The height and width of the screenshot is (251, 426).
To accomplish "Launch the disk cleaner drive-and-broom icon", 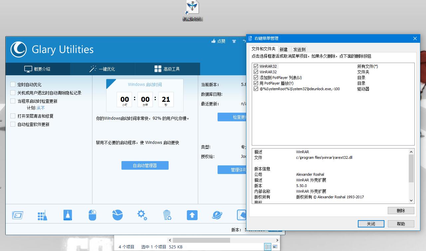I will pos(68,215).
